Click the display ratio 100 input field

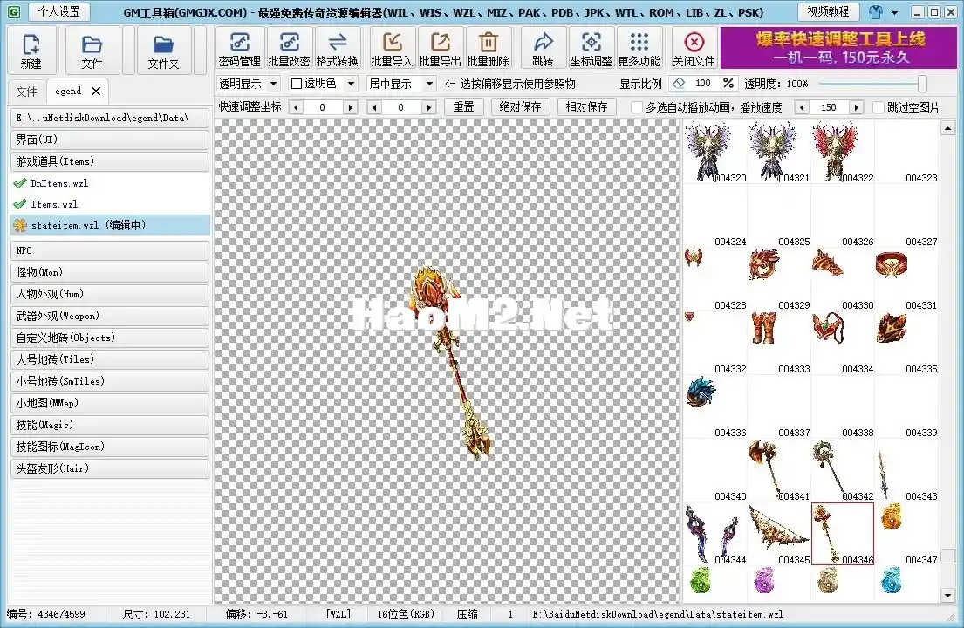[x=703, y=84]
